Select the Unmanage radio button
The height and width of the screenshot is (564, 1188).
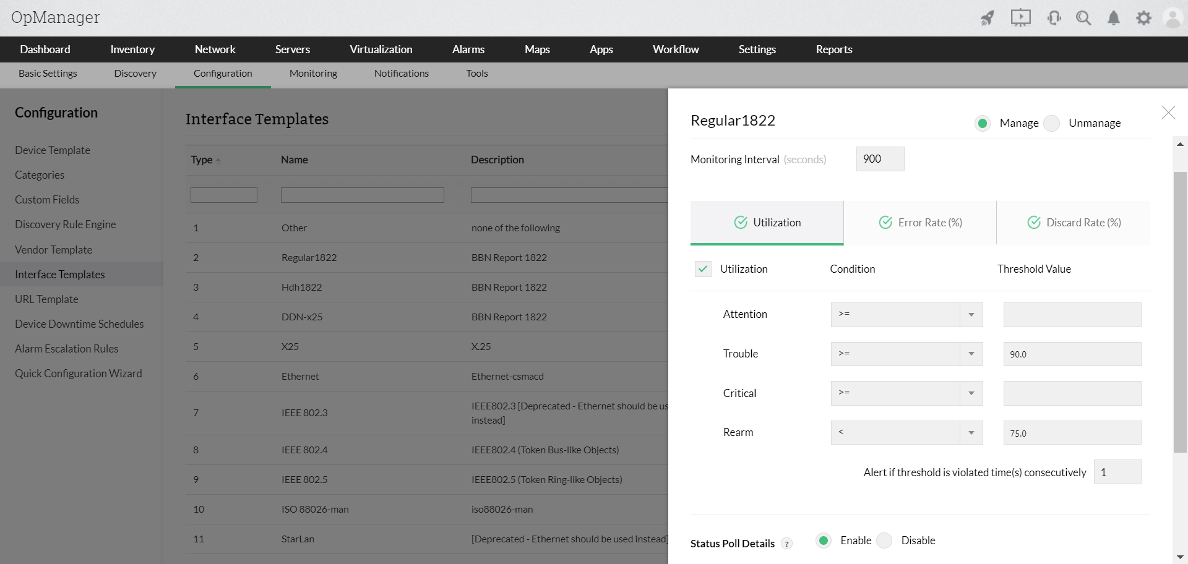pos(1051,123)
